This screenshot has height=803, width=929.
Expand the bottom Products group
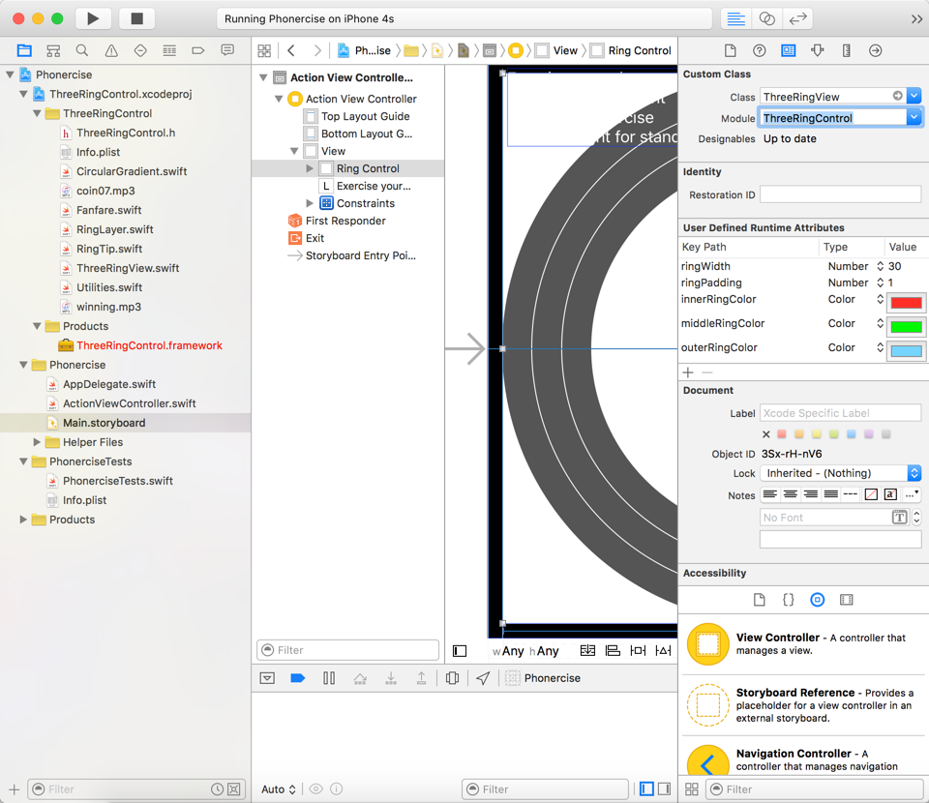[23, 520]
